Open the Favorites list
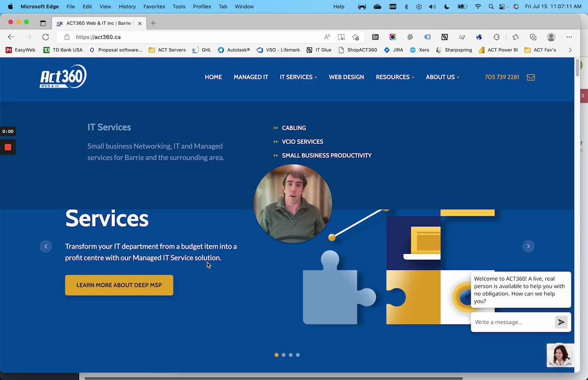This screenshot has width=588, height=380. pos(516,37)
